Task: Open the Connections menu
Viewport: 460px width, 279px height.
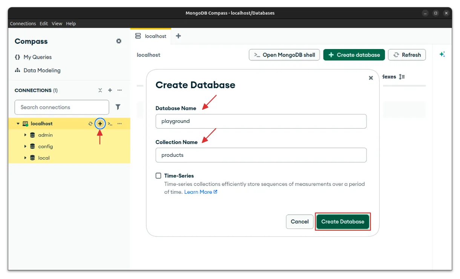Action: click(x=23, y=23)
